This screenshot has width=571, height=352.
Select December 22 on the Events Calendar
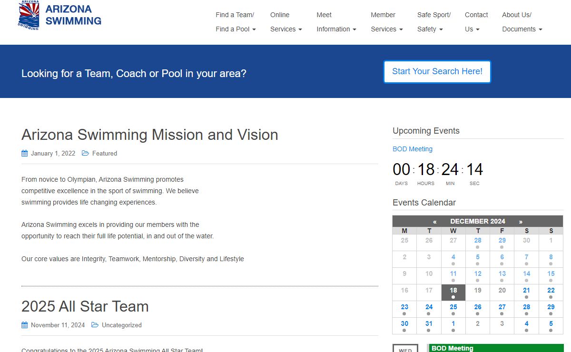point(551,293)
